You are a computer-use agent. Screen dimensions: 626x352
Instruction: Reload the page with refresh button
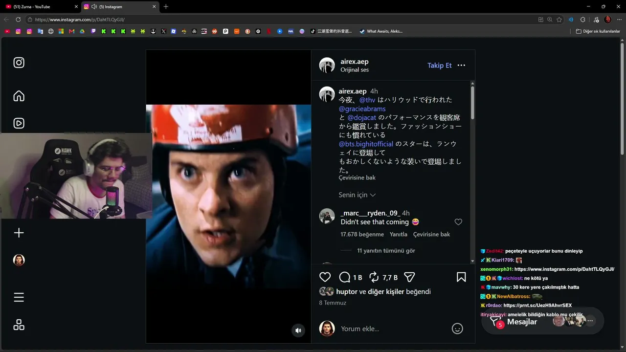click(18, 20)
